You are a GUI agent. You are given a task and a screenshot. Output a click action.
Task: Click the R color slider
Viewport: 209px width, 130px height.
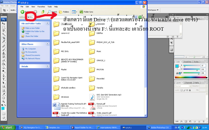(x=191, y=66)
